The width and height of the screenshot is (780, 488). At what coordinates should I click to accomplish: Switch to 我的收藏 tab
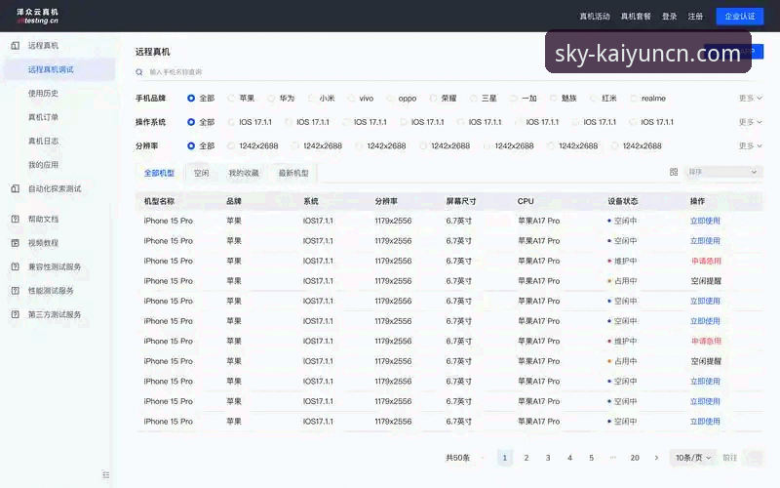click(x=244, y=173)
